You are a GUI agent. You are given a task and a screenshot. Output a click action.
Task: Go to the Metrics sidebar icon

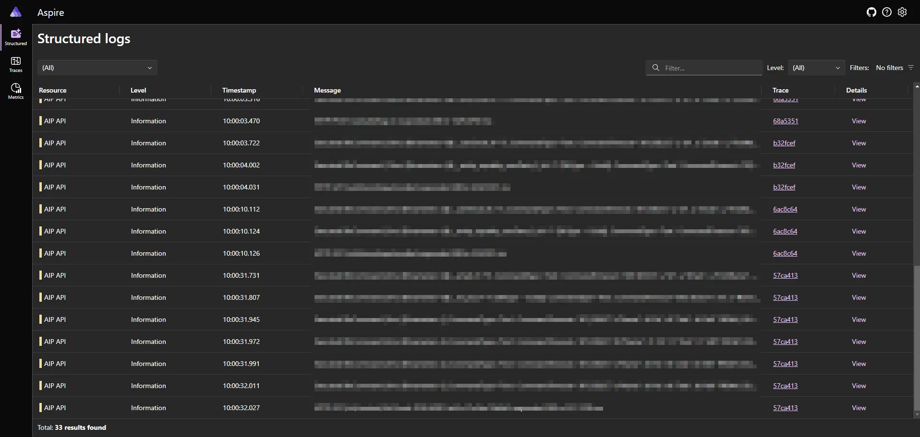pyautogui.click(x=16, y=91)
